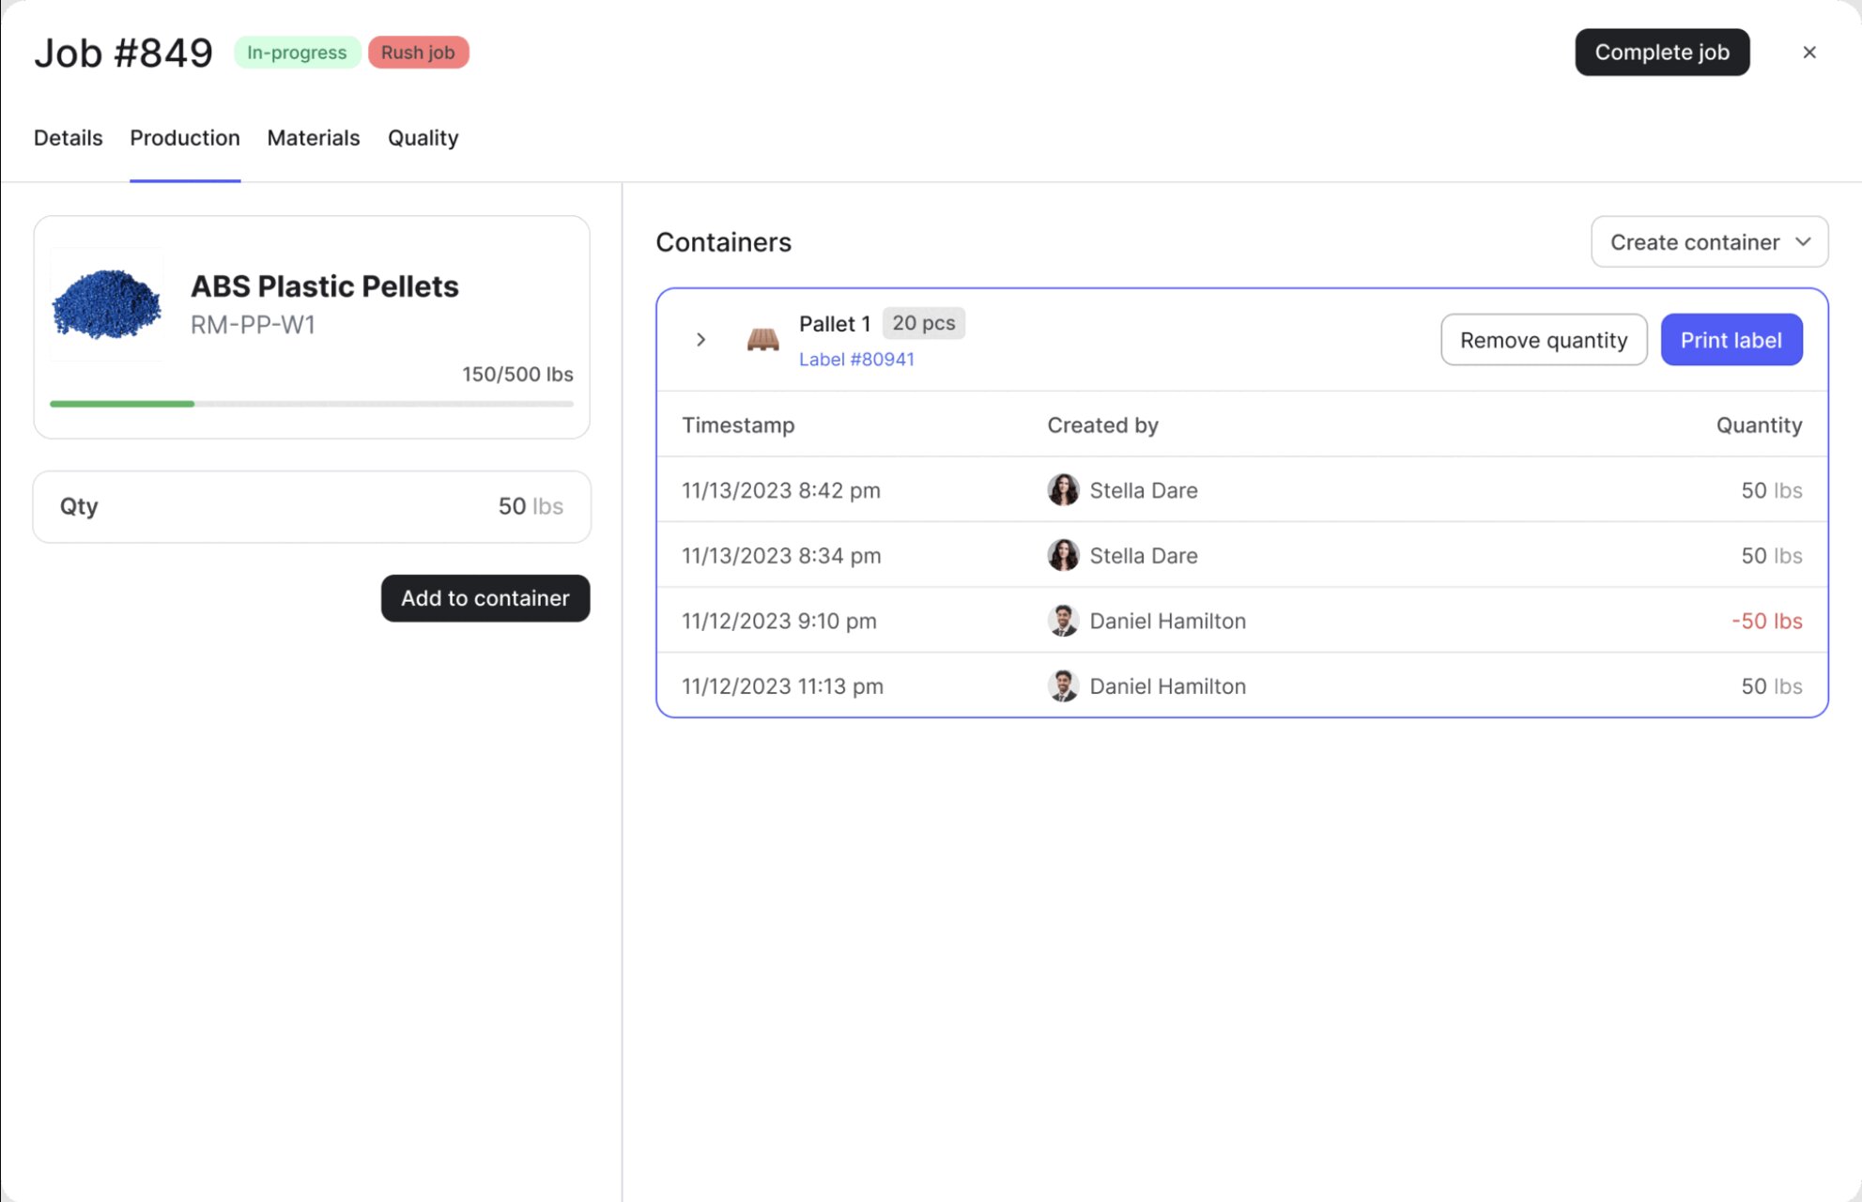The width and height of the screenshot is (1862, 1202).
Task: Open the Label #80941 link
Action: [x=855, y=360]
